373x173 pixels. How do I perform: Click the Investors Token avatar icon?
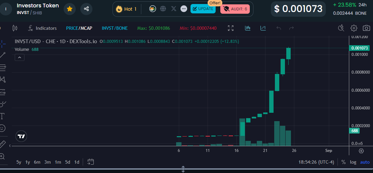coord(6,9)
